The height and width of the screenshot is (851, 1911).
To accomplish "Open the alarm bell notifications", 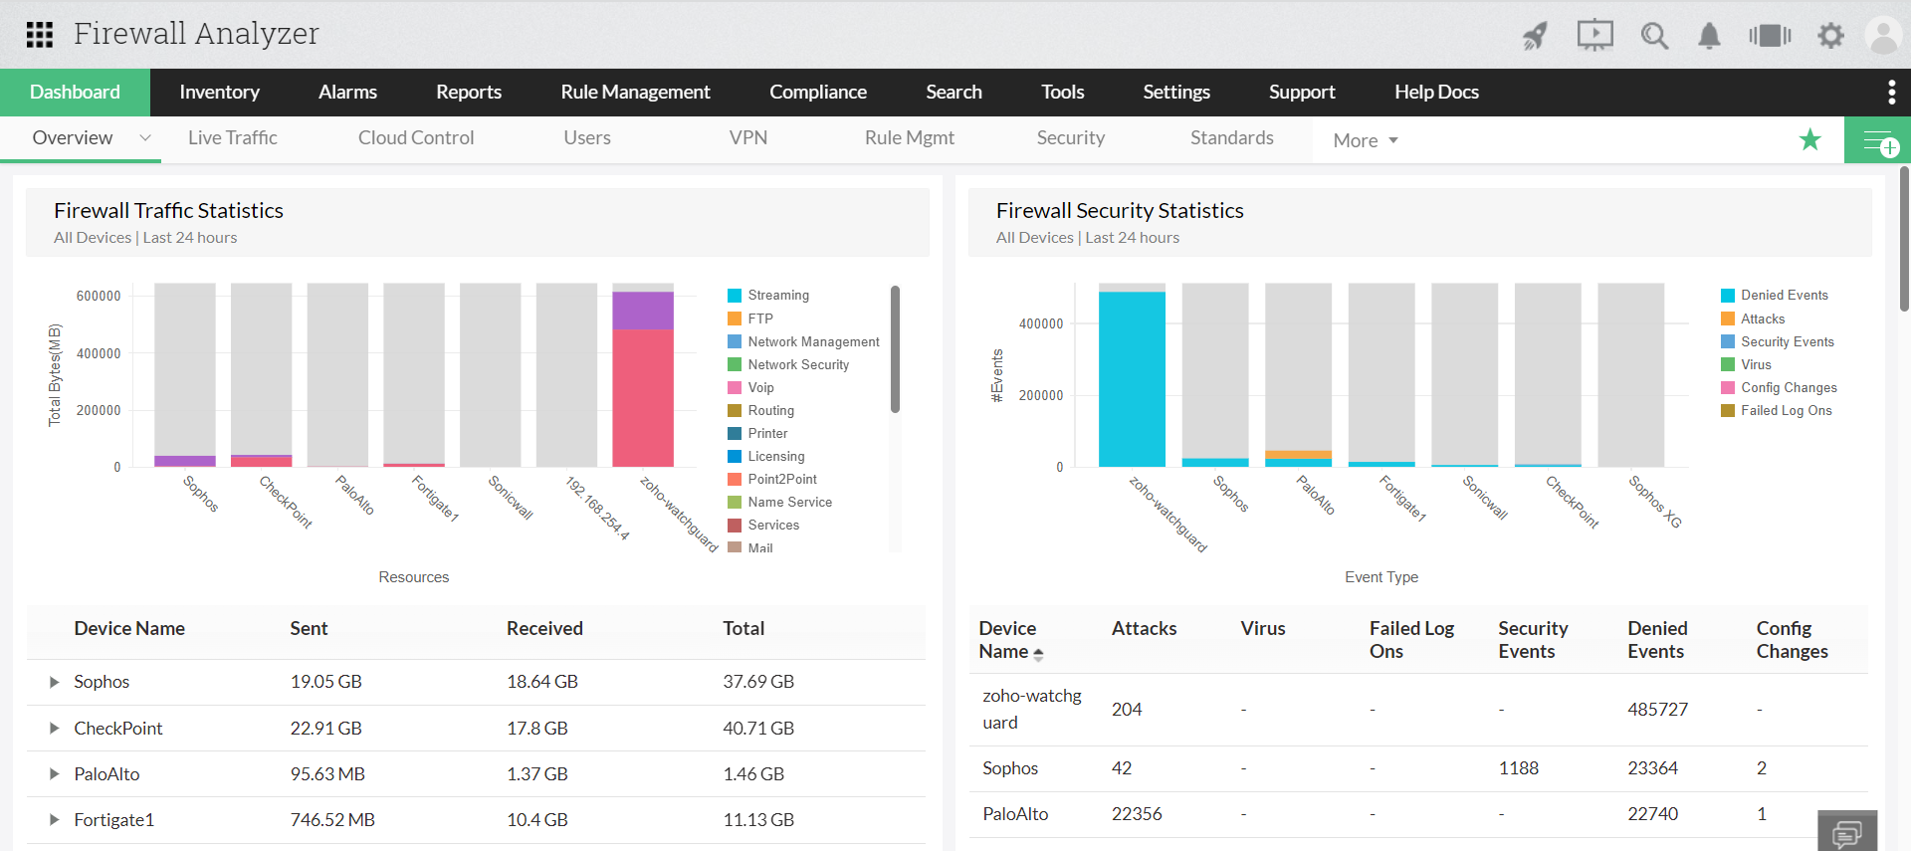I will tap(1709, 36).
